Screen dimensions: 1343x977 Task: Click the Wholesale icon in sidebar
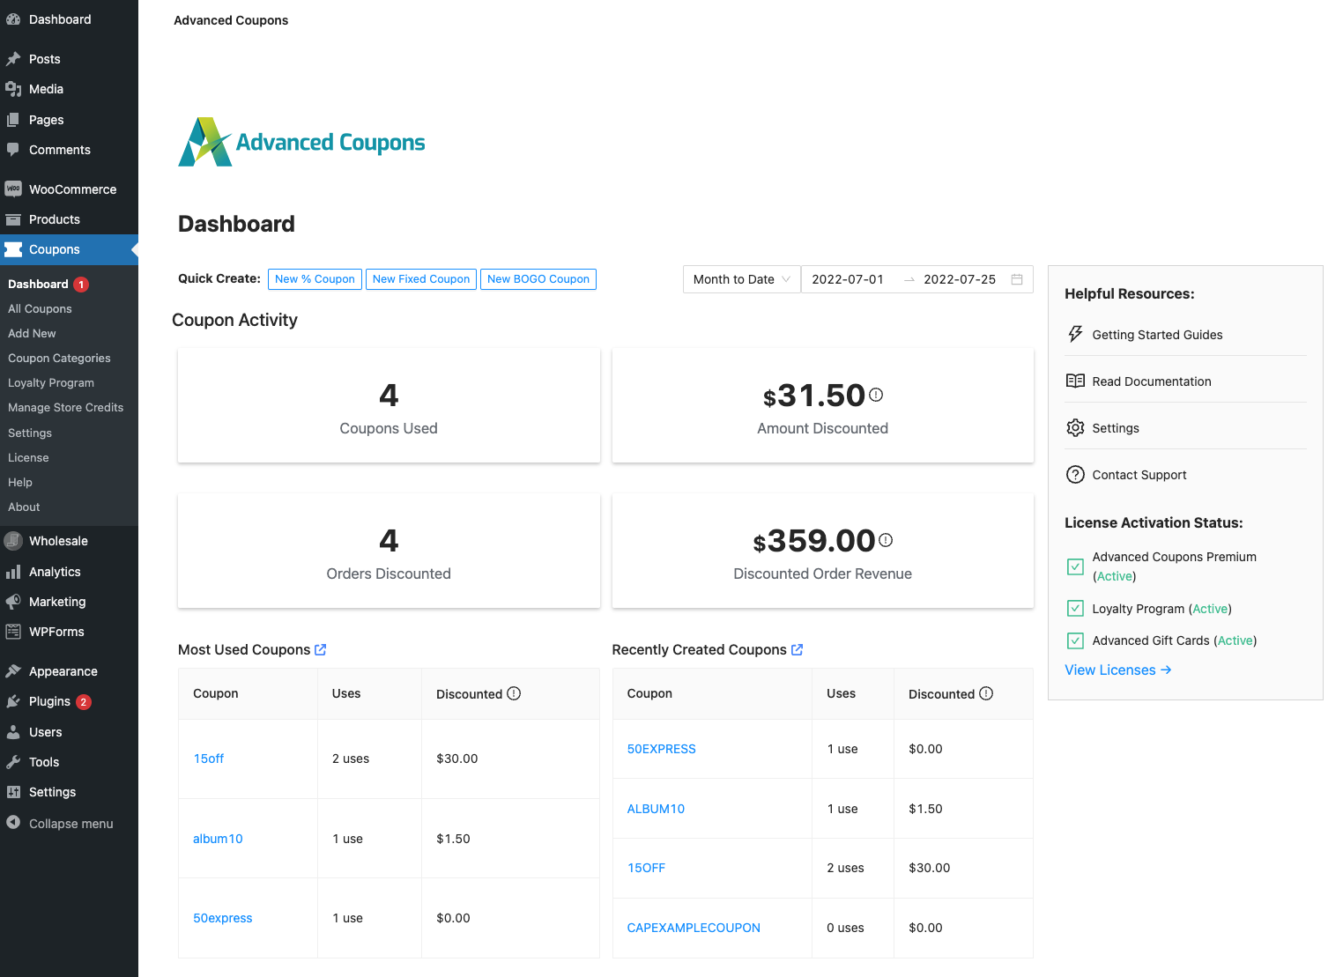13,541
